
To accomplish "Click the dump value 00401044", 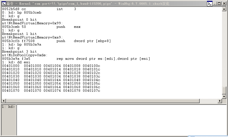I will [52, 80].
